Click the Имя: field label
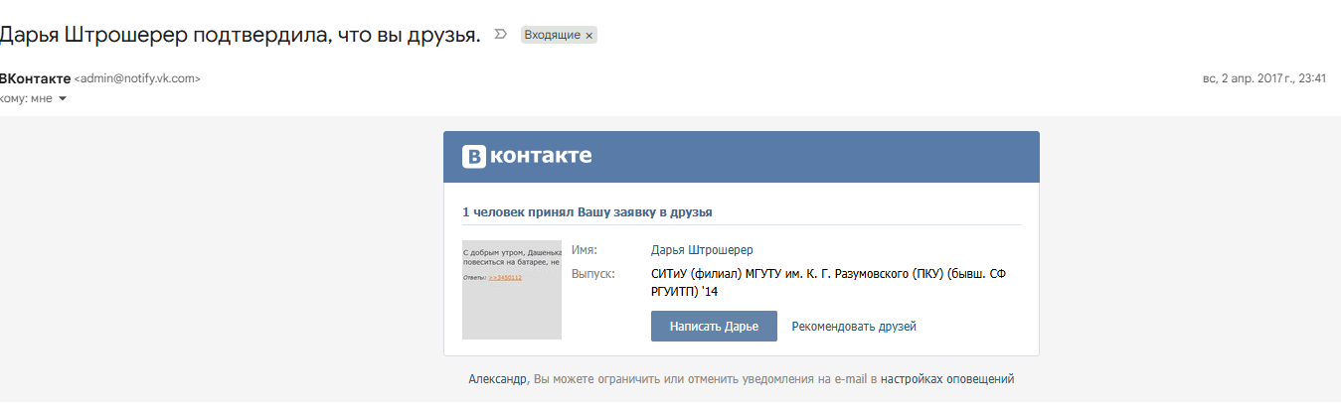The image size is (1341, 410). [585, 250]
